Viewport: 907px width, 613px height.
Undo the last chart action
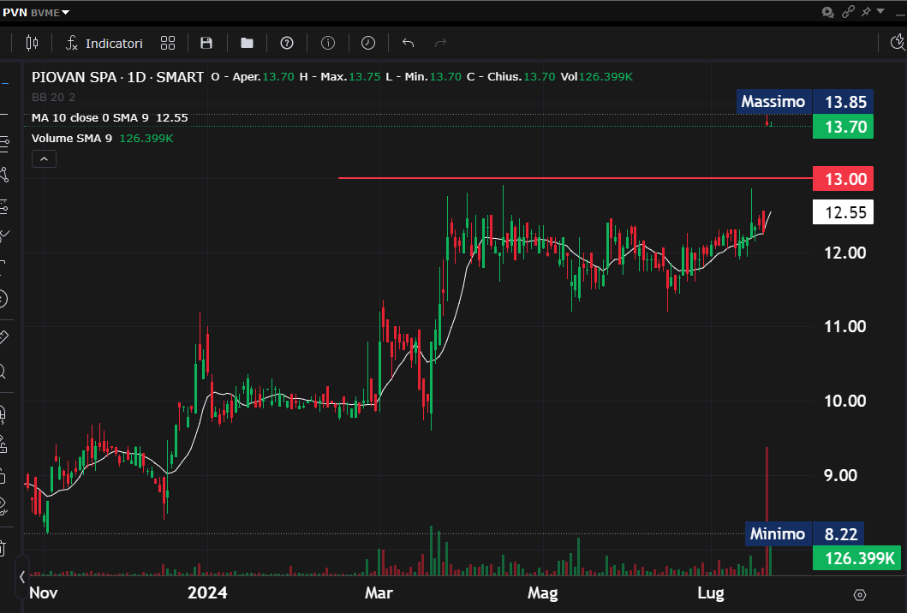[x=408, y=43]
